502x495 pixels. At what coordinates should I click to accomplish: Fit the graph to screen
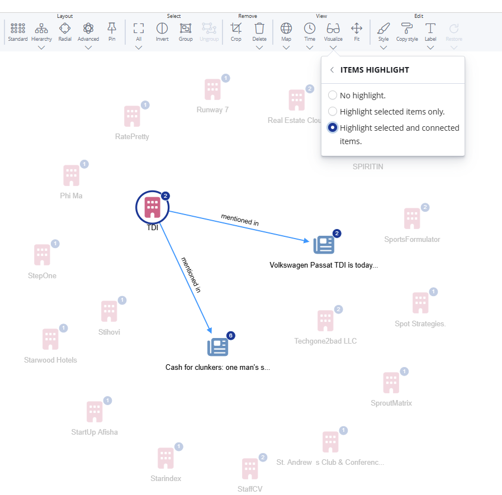[x=356, y=32]
